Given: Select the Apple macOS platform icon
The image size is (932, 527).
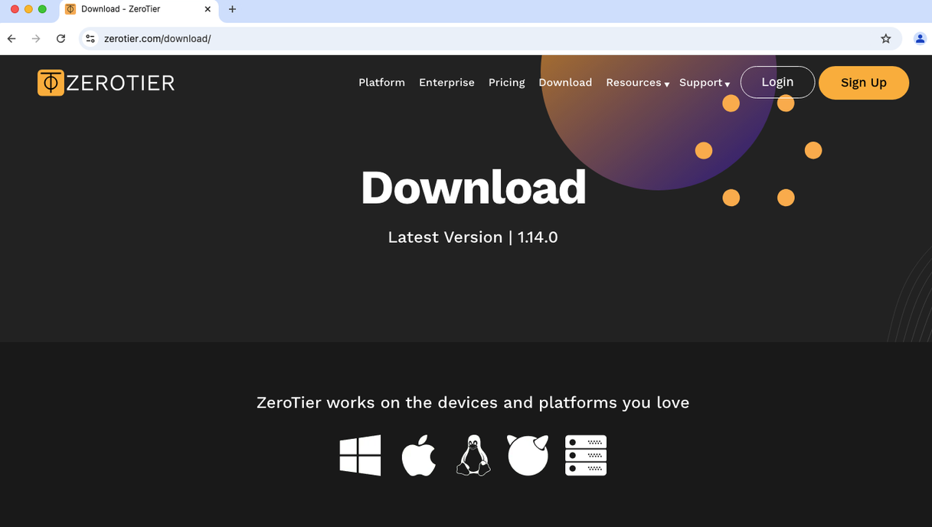Looking at the screenshot, I should [419, 455].
